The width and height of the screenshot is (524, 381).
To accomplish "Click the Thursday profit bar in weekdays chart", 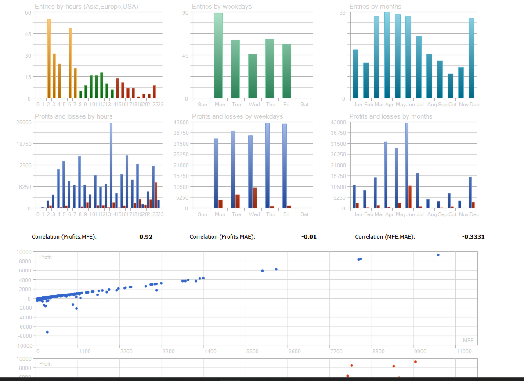I will 267,165.
